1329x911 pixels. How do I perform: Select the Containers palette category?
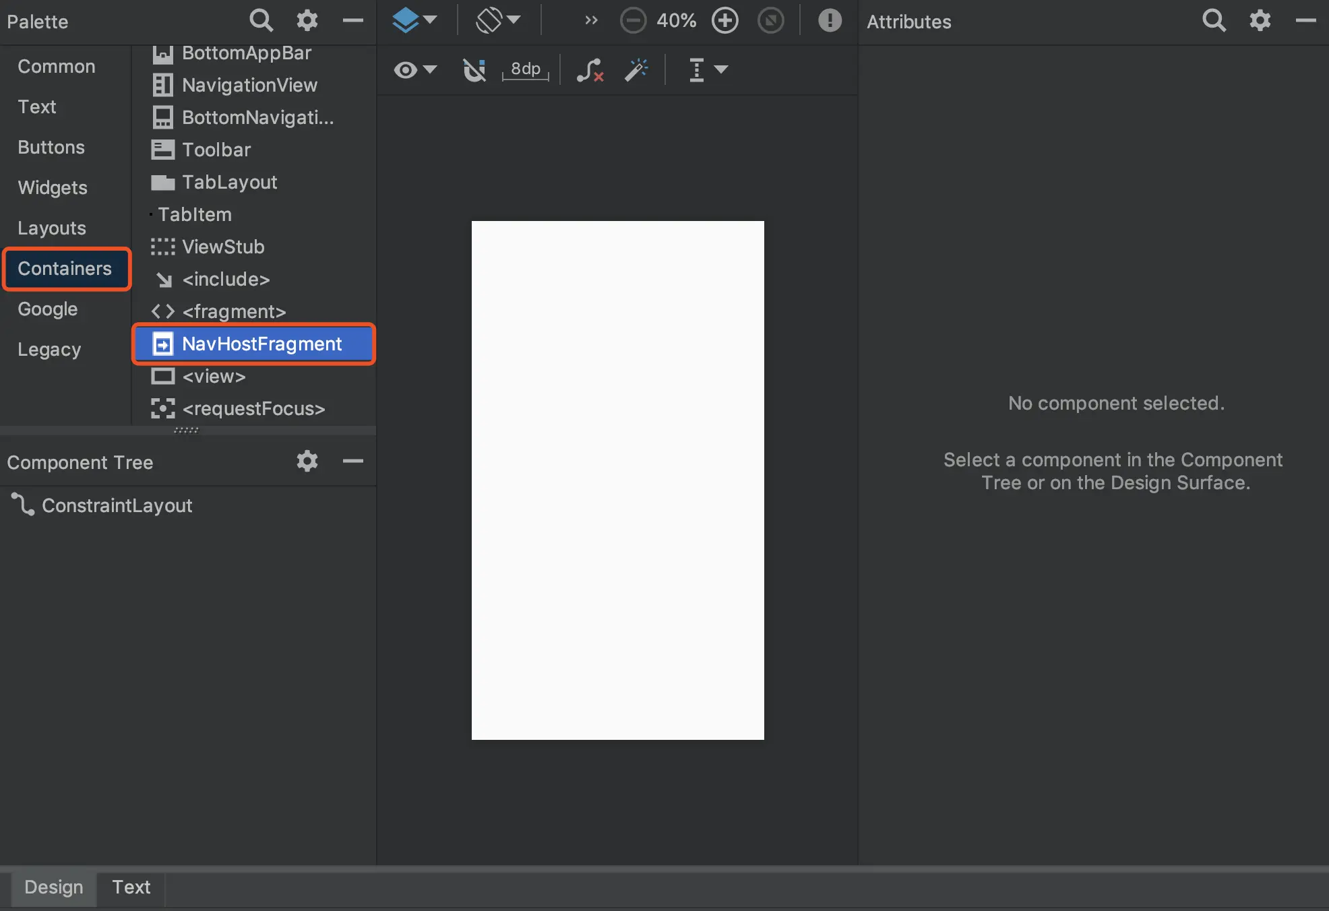pos(65,269)
